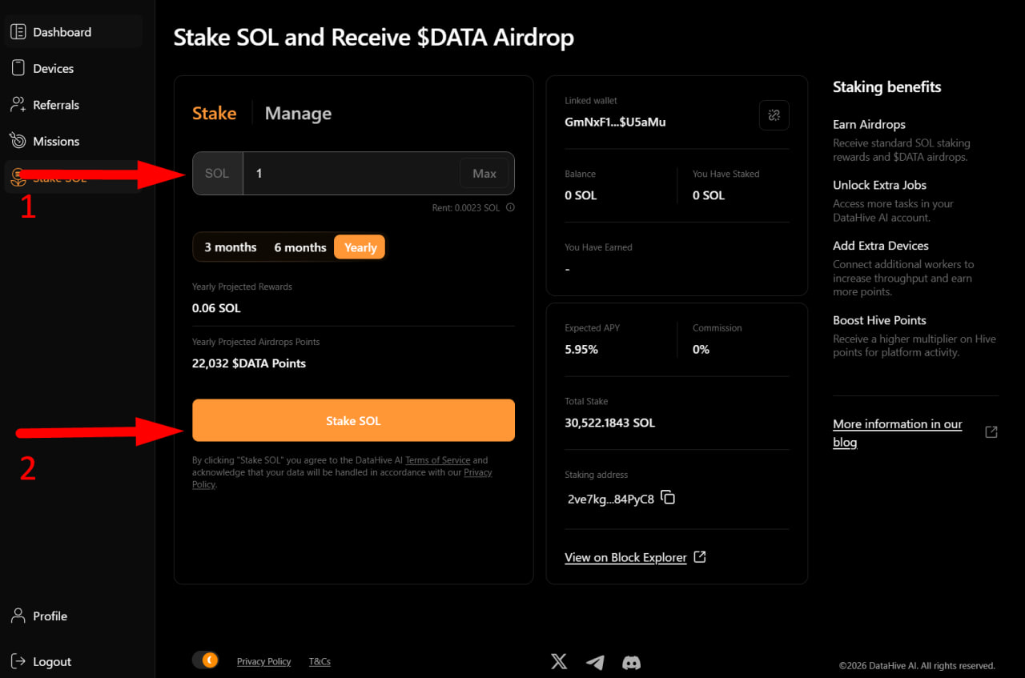Click the Boost Hive Points heading
This screenshot has width=1025, height=678.
coord(879,320)
